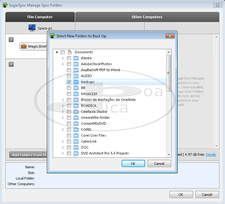This screenshot has height=204, width=225.
Task: Click the Documents library icon in the tree
Action: [x=70, y=52]
